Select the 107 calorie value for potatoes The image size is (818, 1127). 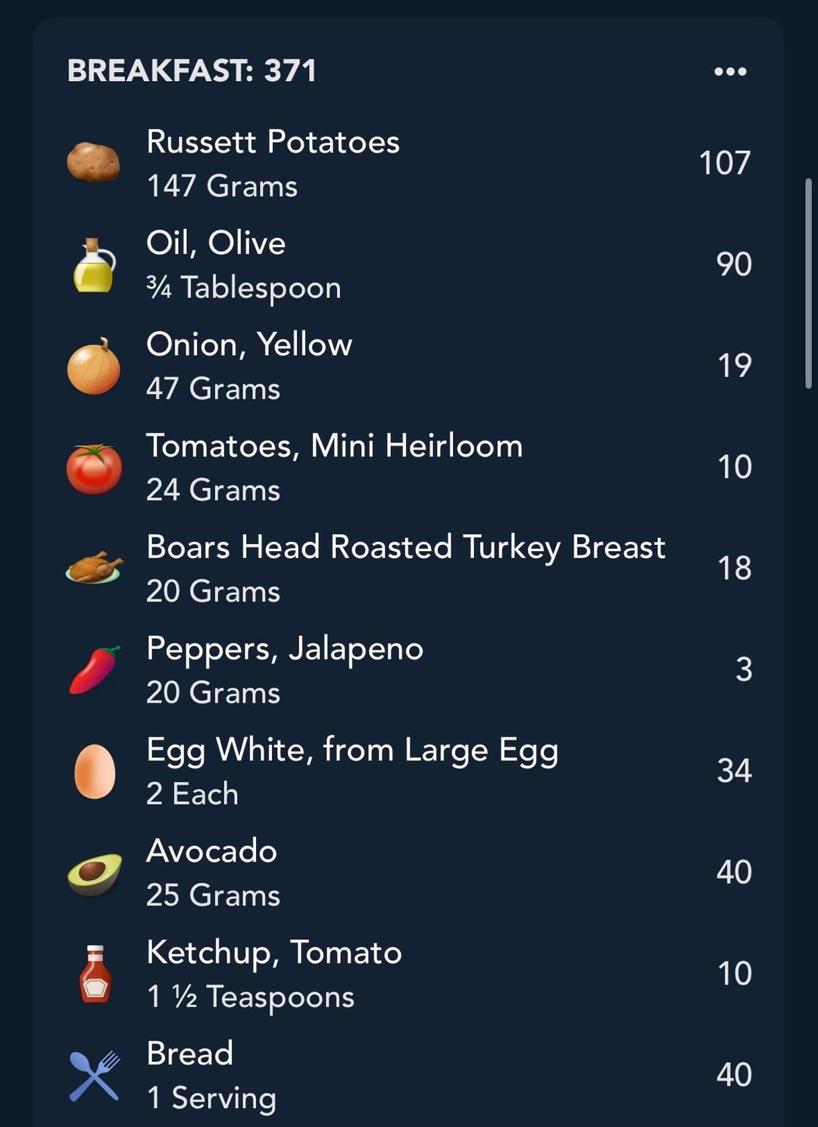click(725, 163)
